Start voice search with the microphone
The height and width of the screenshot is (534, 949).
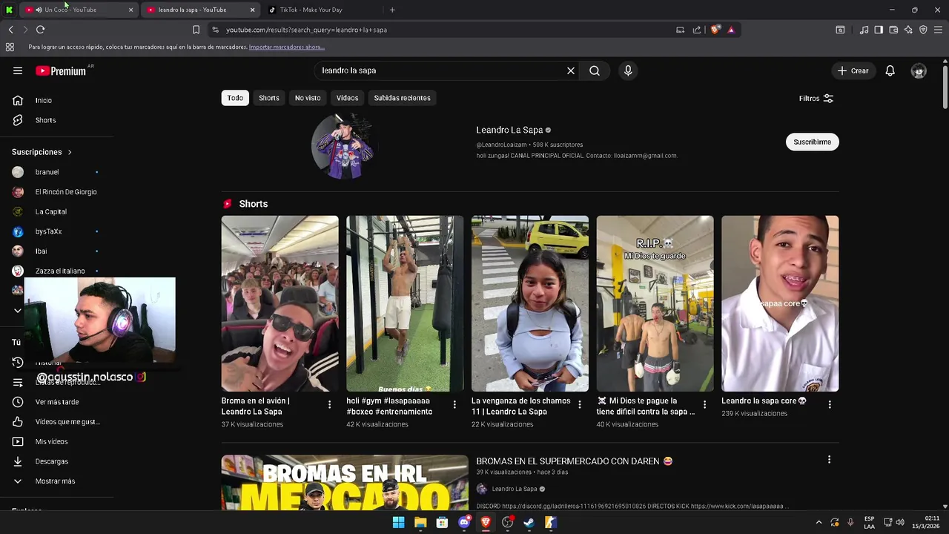628,70
